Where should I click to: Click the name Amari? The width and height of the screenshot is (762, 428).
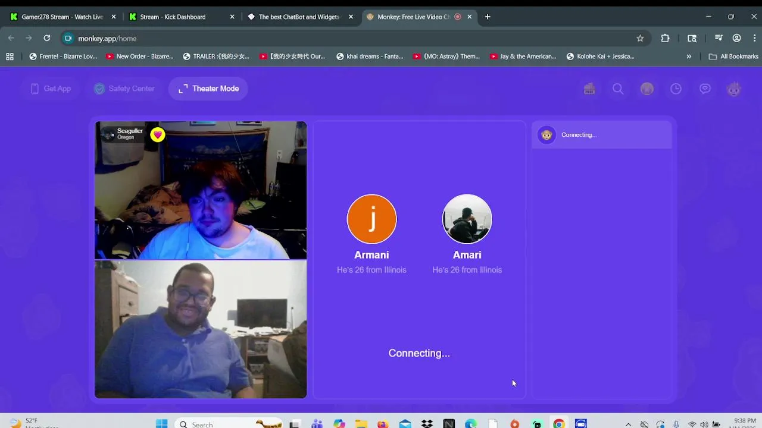pyautogui.click(x=467, y=255)
